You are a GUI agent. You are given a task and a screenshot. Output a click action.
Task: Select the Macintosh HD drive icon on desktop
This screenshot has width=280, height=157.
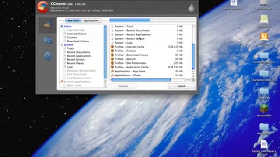coord(264,3)
